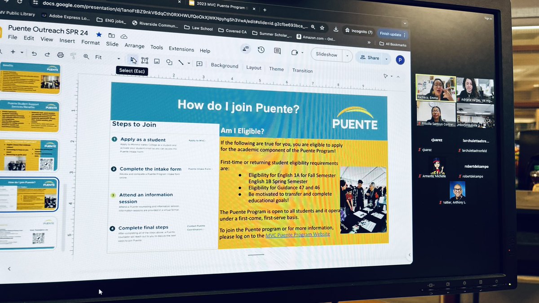Image resolution: width=539 pixels, height=303 pixels.
Task: Expand the line tool options arrow
Action: [x=189, y=63]
